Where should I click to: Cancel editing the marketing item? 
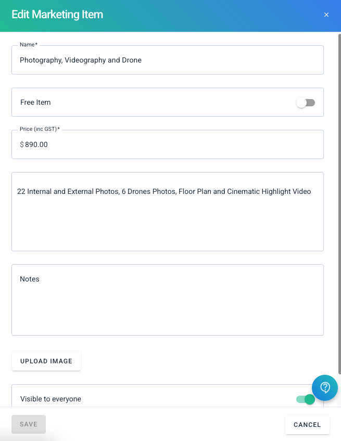[307, 425]
